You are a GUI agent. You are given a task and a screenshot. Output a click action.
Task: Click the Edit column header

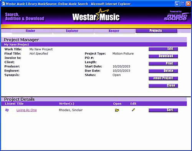pos(133,104)
